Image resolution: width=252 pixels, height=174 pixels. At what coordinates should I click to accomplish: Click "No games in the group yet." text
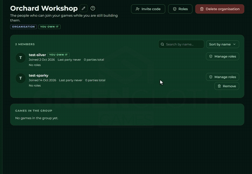click(37, 118)
